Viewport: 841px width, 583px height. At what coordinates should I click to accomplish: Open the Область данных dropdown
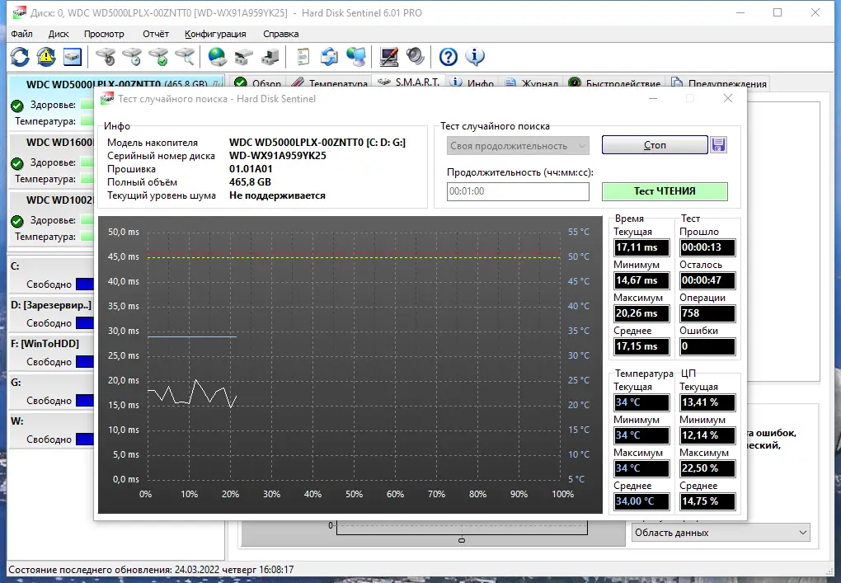pos(721,533)
